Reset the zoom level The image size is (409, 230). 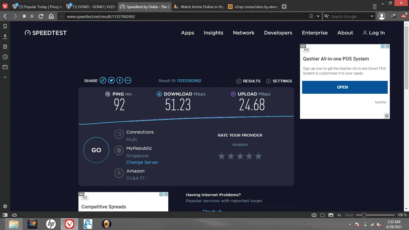(x=349, y=215)
